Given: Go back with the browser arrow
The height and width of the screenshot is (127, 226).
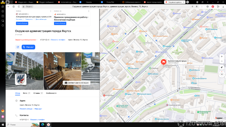Looking at the screenshot, I should [x=8, y=7].
